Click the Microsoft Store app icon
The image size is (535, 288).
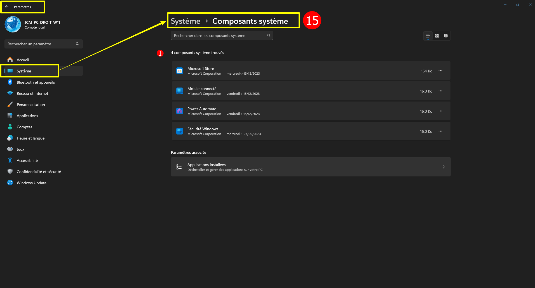coord(180,71)
